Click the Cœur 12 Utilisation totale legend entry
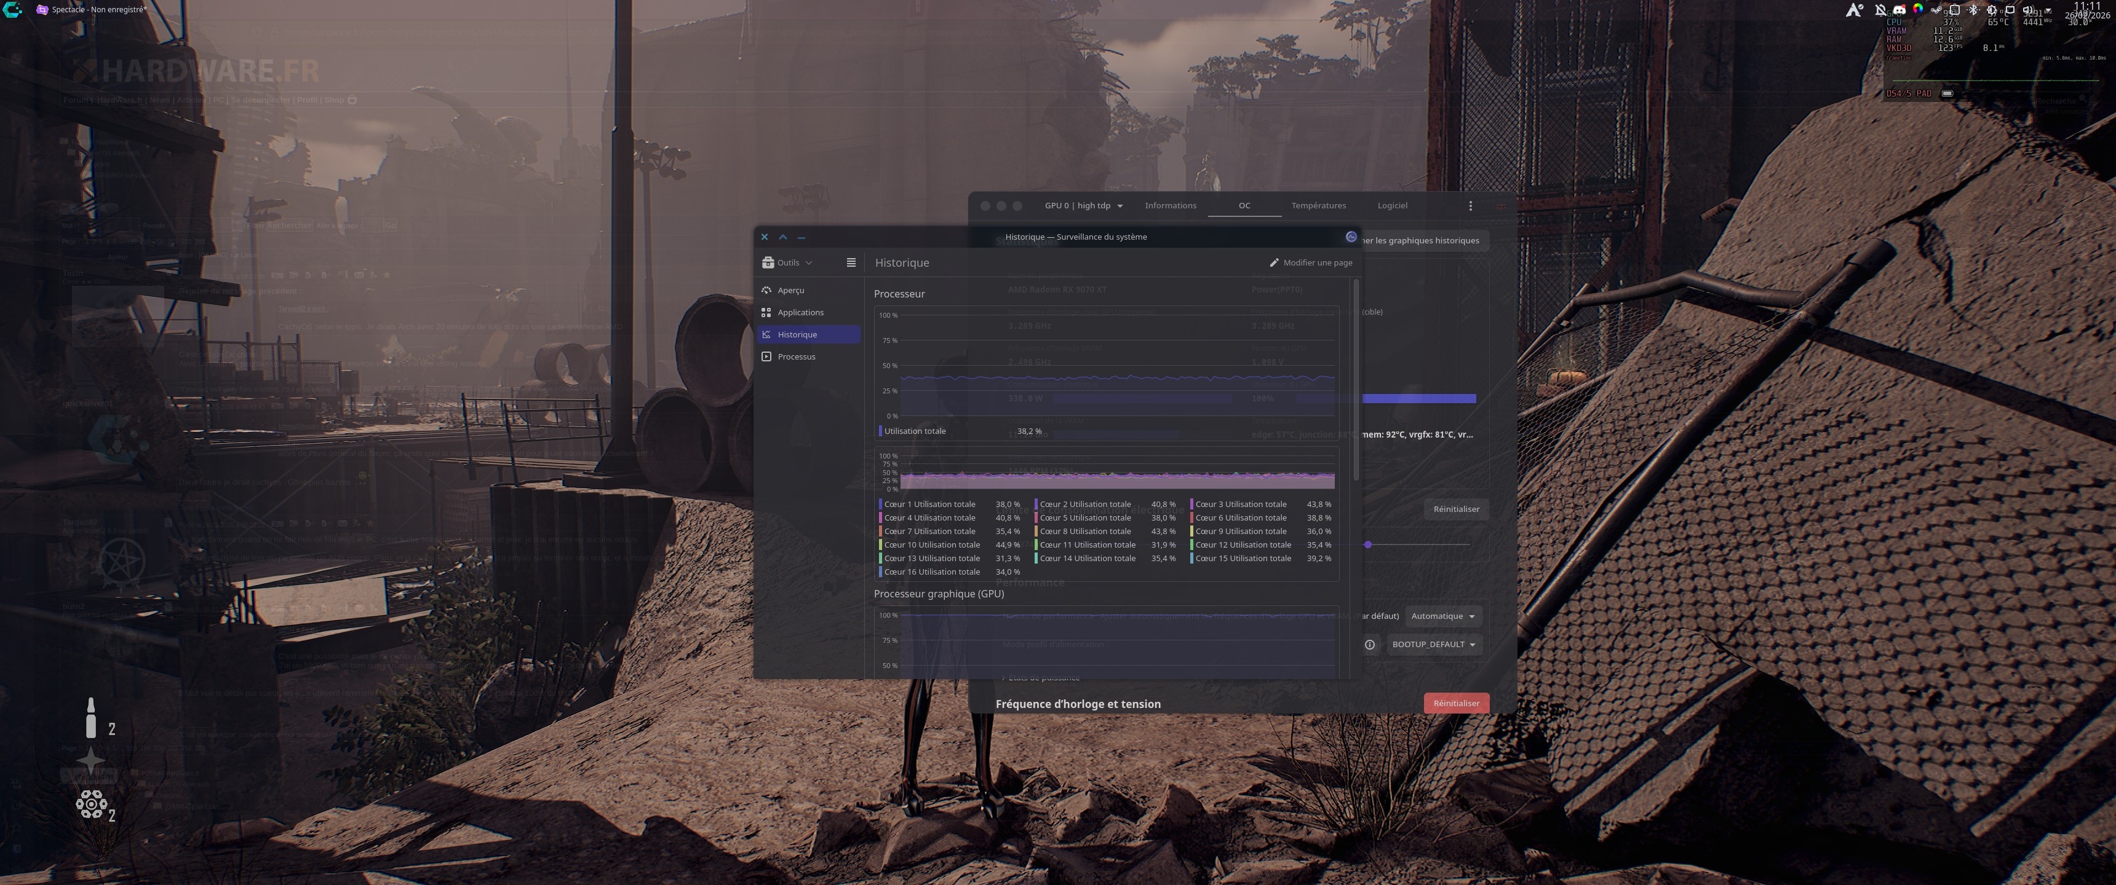 coord(1261,545)
